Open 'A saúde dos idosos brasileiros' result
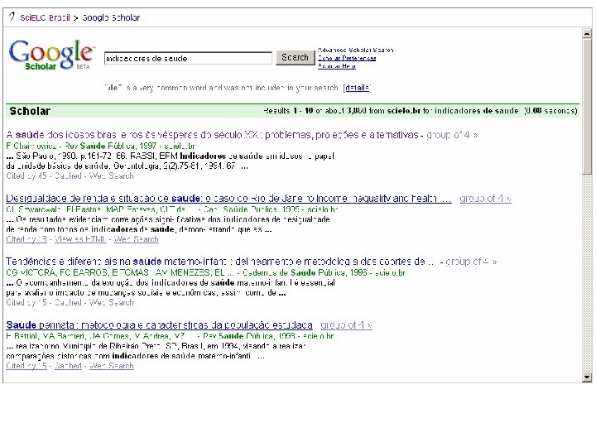Screen dimensions: 596x447 coord(212,135)
